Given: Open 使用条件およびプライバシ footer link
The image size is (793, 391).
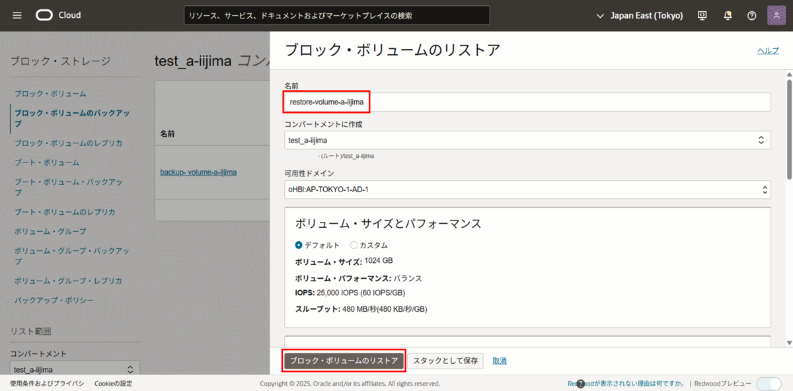Looking at the screenshot, I should point(47,384).
